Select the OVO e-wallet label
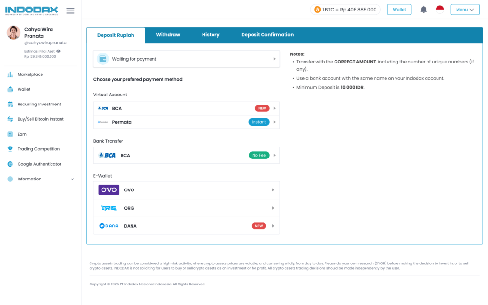This screenshot has width=488, height=305. point(129,190)
